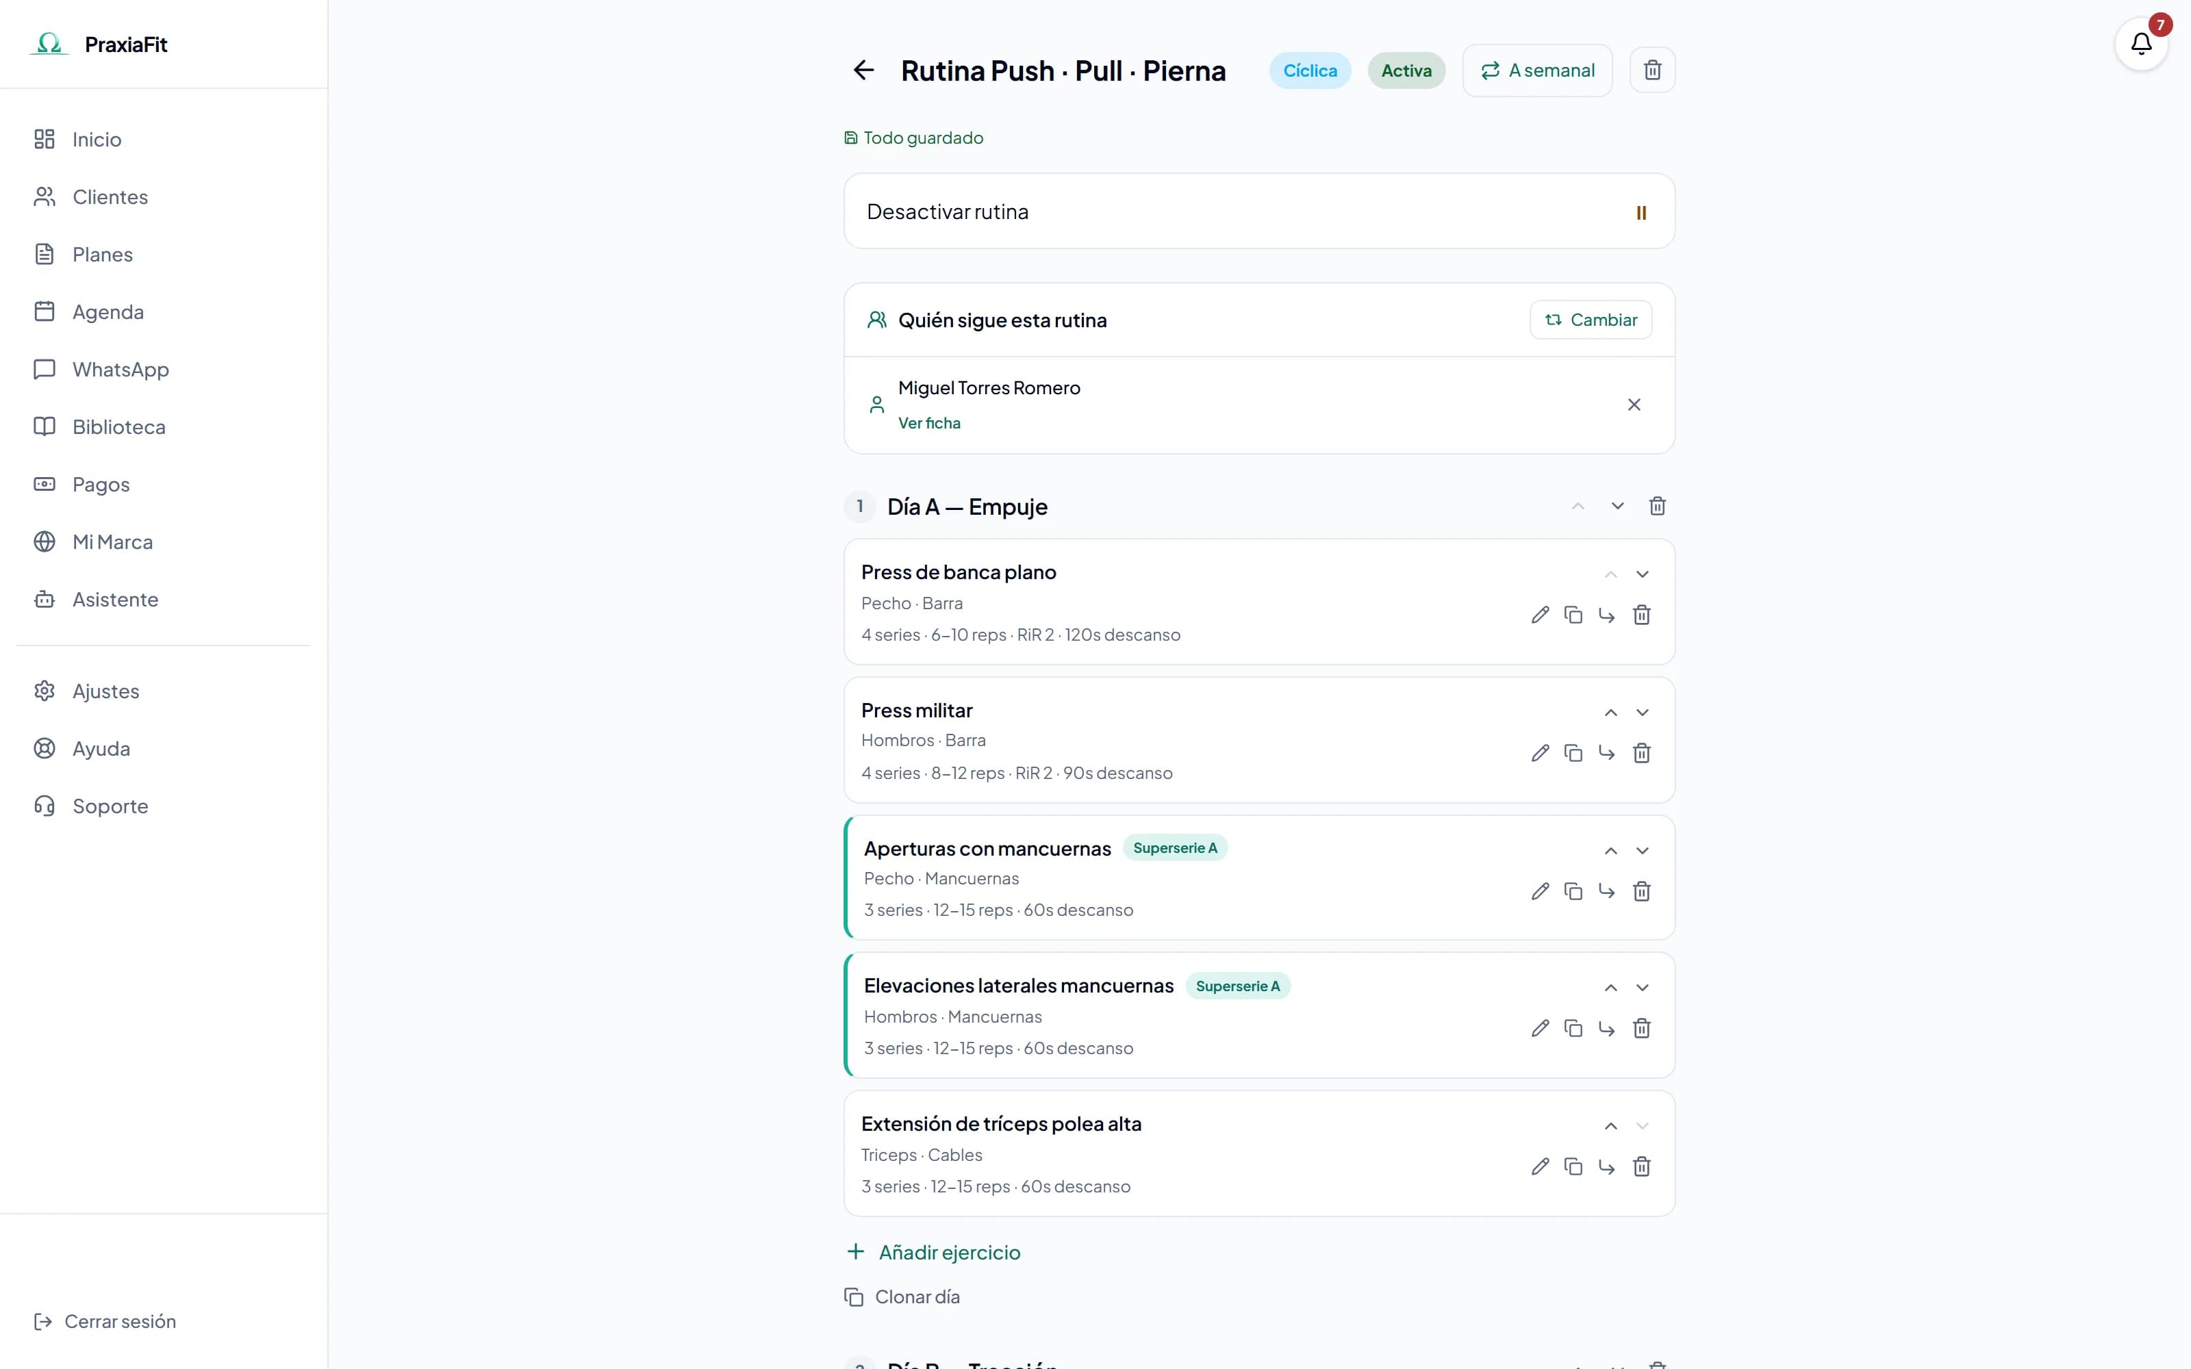Move Aperturas con mancuernas to another day
The image size is (2191, 1369).
(x=1607, y=892)
